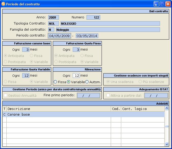Click Rilevazione Ogni months input field
The height and width of the screenshot is (149, 172).
[x=76, y=76]
